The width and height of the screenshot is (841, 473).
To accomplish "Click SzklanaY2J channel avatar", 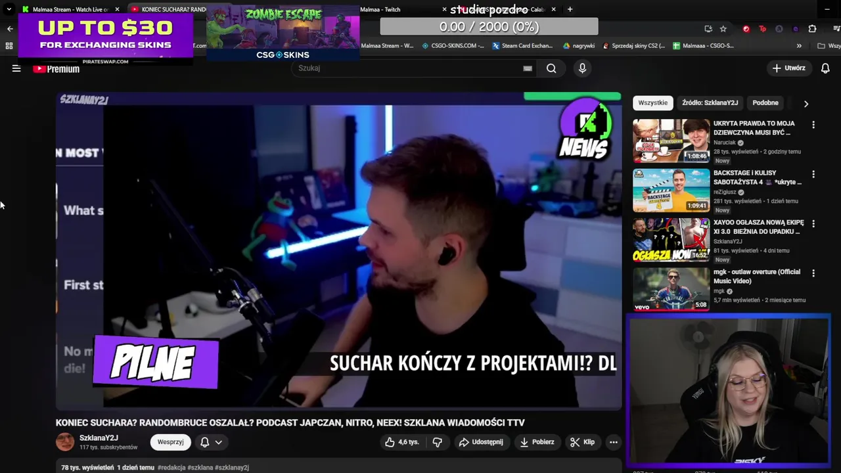I will [65, 442].
